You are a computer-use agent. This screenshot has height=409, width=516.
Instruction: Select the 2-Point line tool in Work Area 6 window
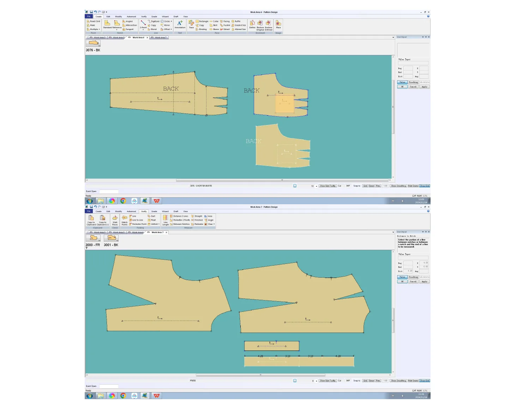[143, 24]
